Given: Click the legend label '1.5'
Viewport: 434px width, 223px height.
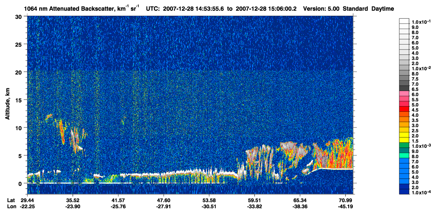Looking at the screenshot, I should pos(415,141).
